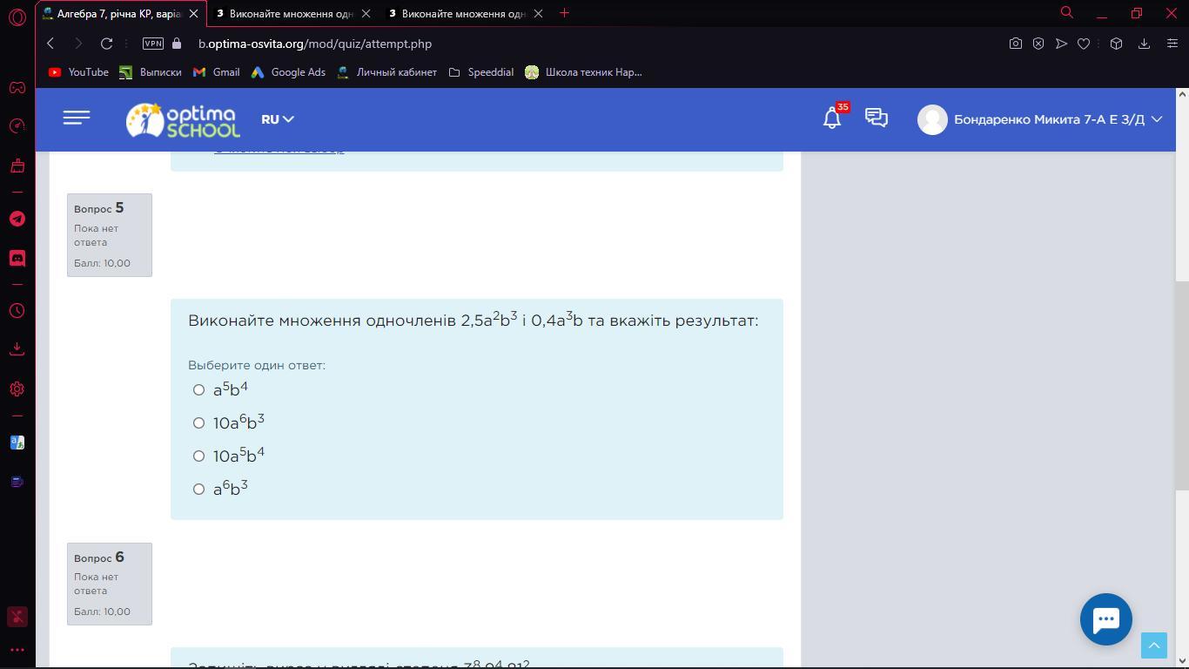Jump to top with the up-arrow button
This screenshot has height=669, width=1189.
click(x=1154, y=645)
